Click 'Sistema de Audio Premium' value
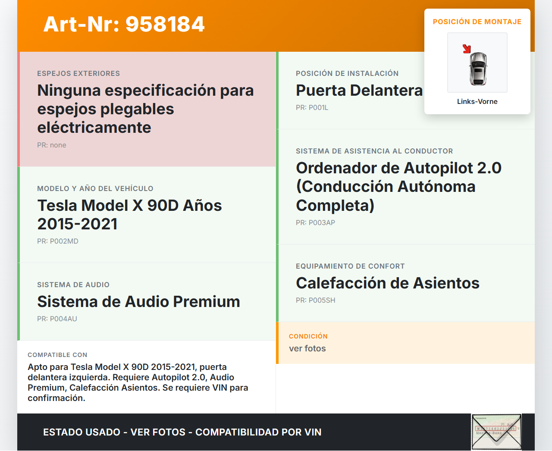 pos(138,302)
